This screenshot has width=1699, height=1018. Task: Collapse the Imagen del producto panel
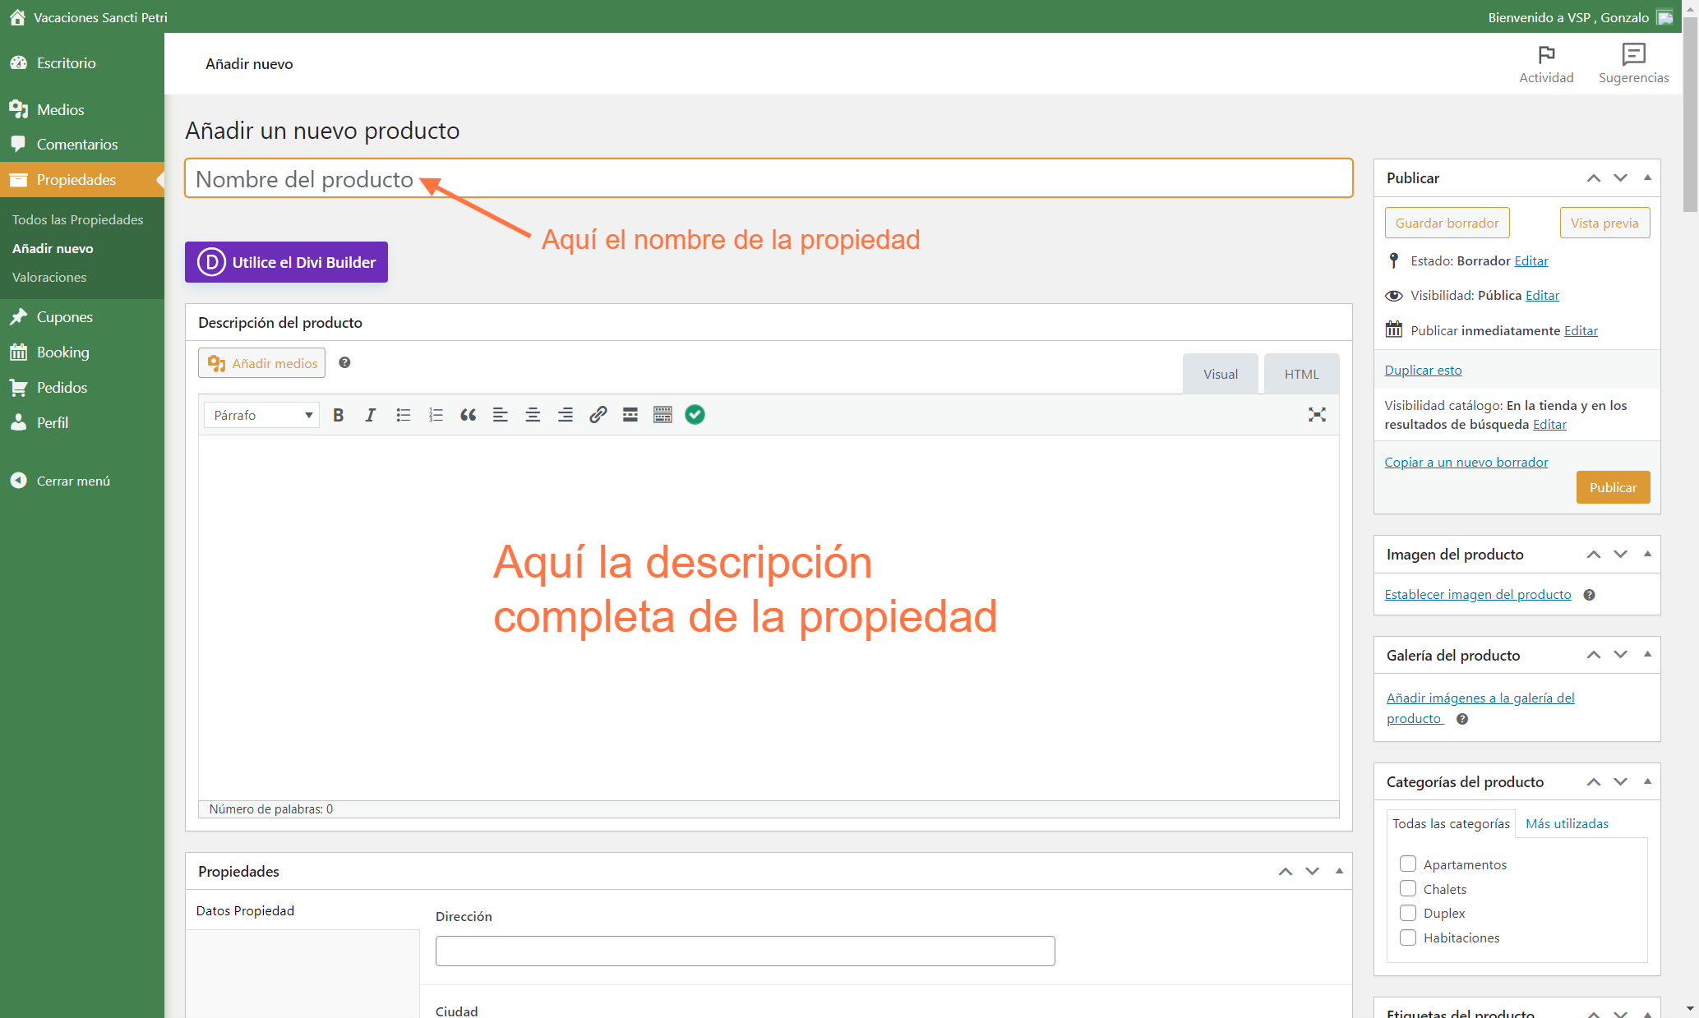(x=1647, y=554)
